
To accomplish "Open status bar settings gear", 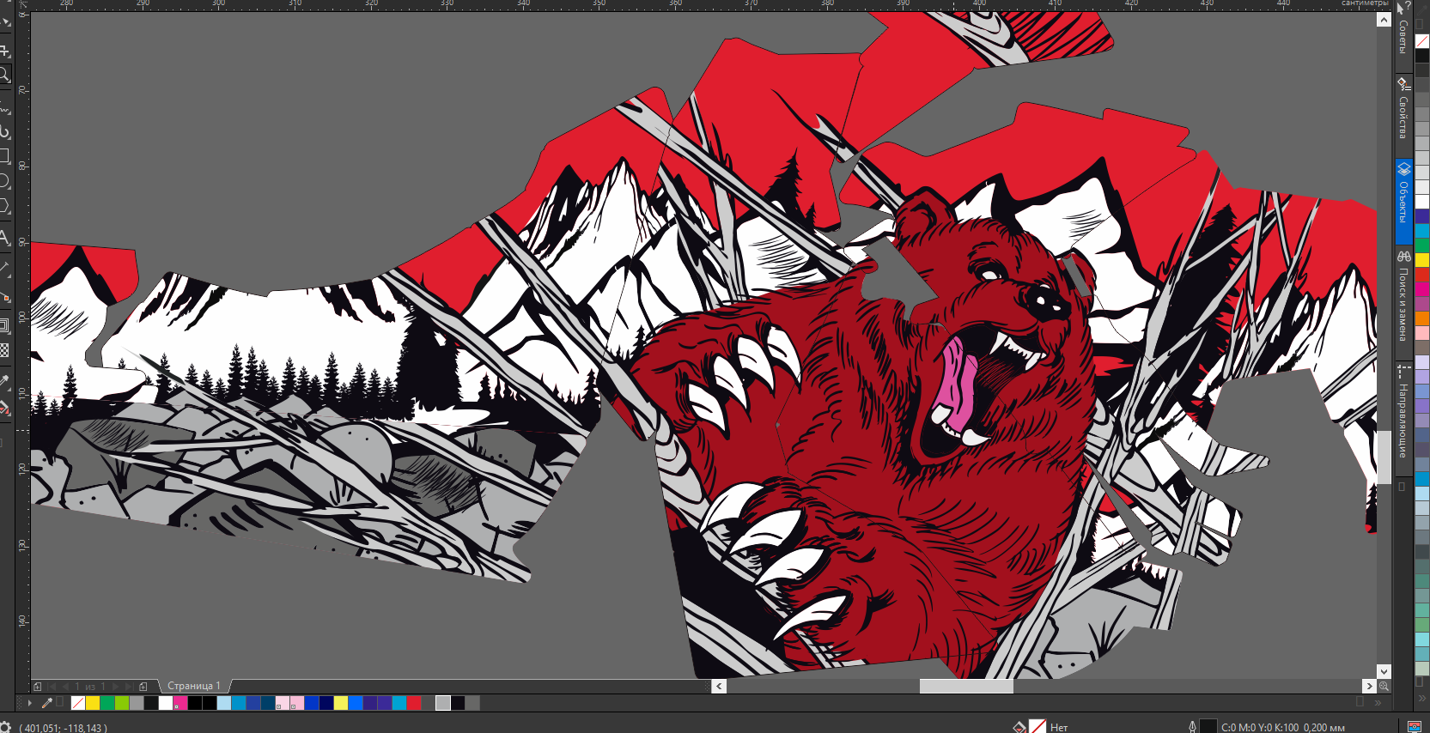I will pyautogui.click(x=6, y=727).
